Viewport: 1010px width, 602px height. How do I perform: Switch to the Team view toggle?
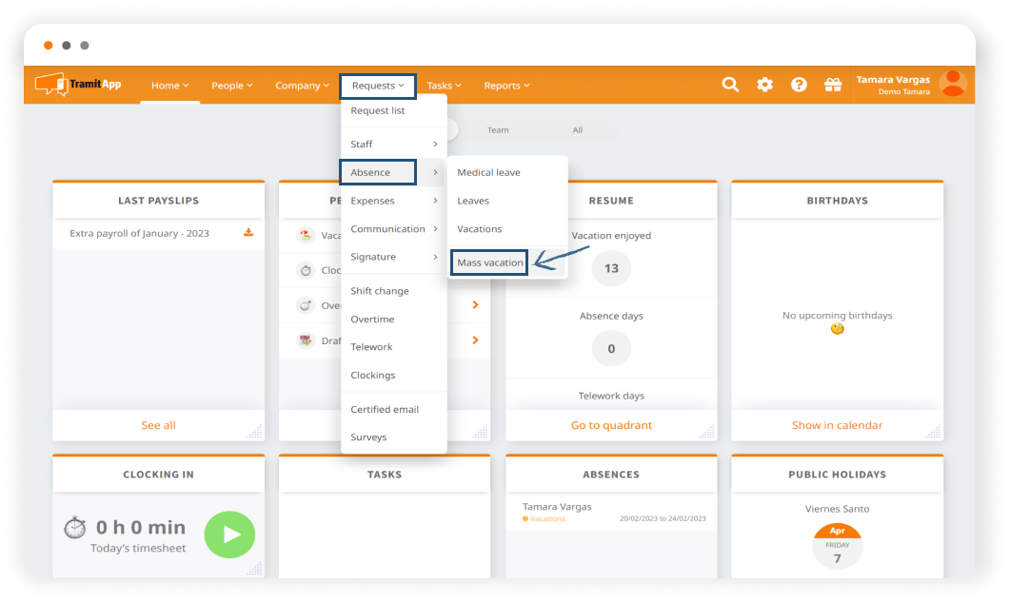(x=498, y=130)
